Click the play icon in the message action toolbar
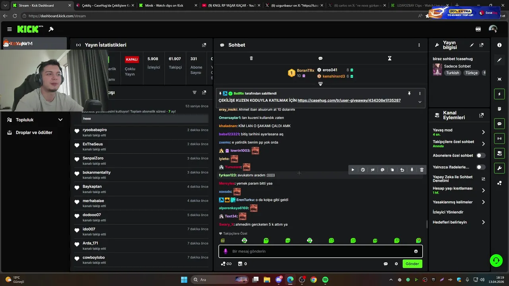 click(353, 170)
